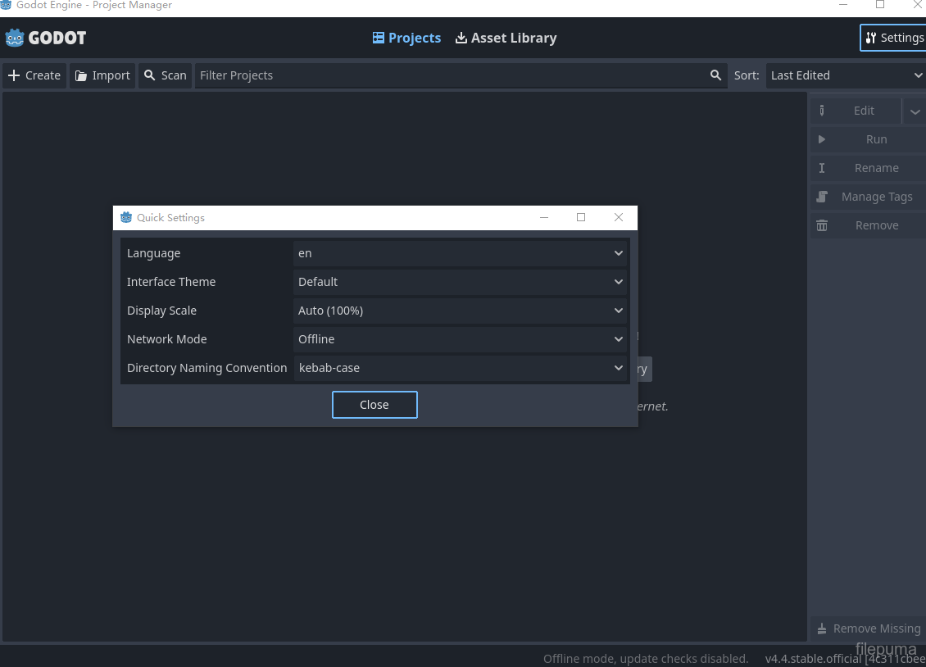The height and width of the screenshot is (667, 926).
Task: Open the Sort dropdown showing Last Edited
Action: click(844, 75)
